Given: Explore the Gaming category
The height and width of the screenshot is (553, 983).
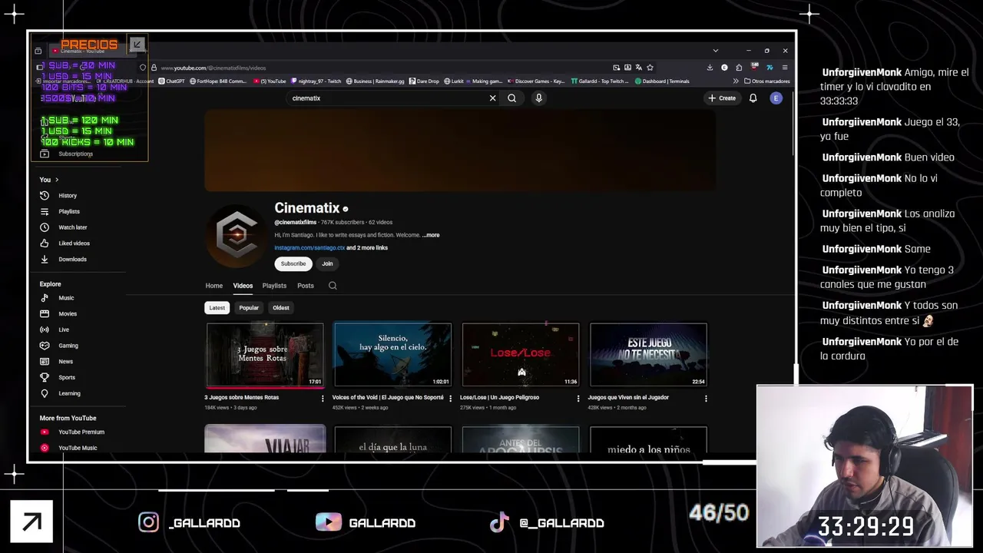Looking at the screenshot, I should 68,346.
